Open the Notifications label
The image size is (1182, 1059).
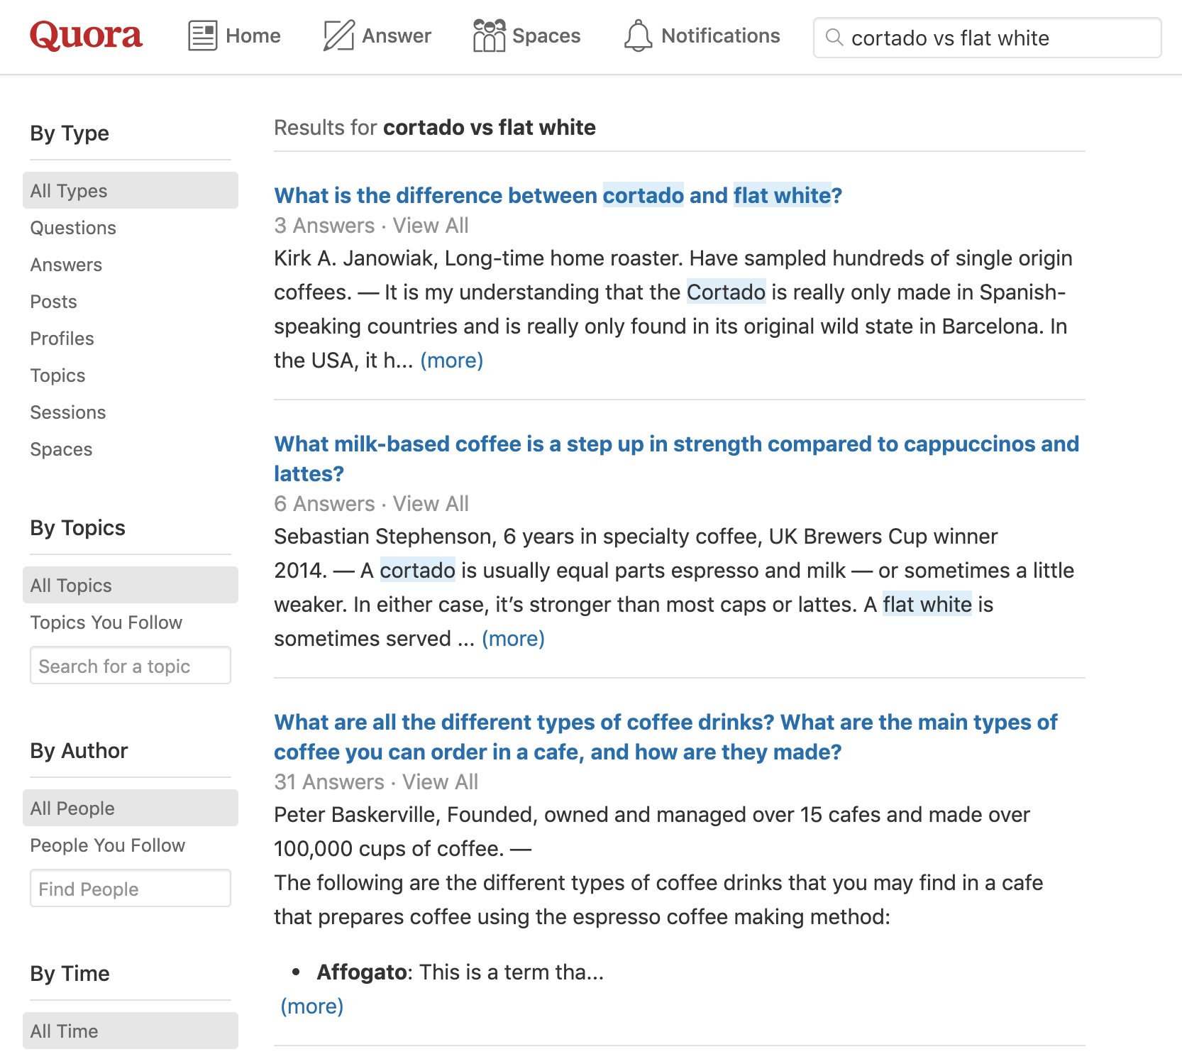(x=721, y=35)
